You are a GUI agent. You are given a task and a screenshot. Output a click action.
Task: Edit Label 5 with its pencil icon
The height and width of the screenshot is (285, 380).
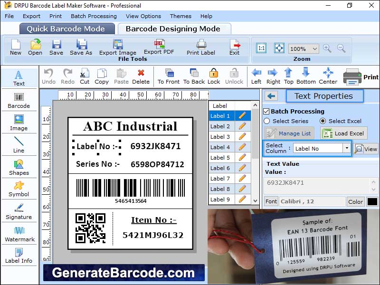tap(242, 158)
